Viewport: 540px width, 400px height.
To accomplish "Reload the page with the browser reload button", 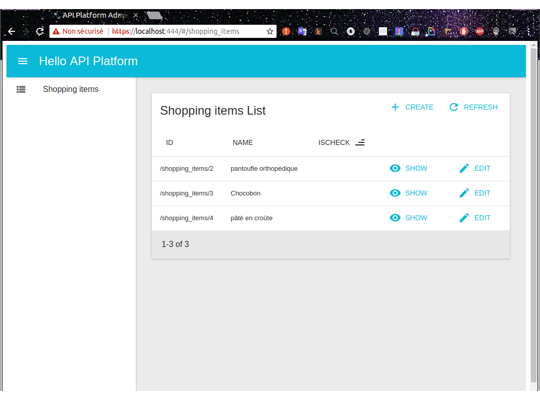I will click(40, 31).
